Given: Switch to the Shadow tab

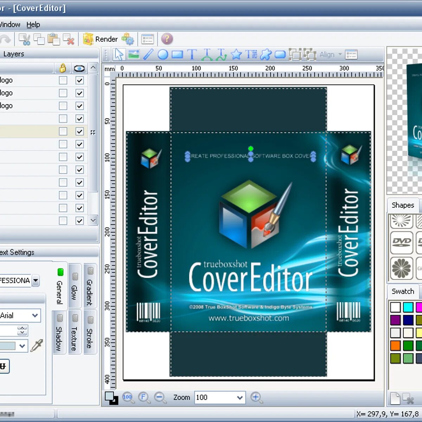Looking at the screenshot, I should click(x=59, y=332).
